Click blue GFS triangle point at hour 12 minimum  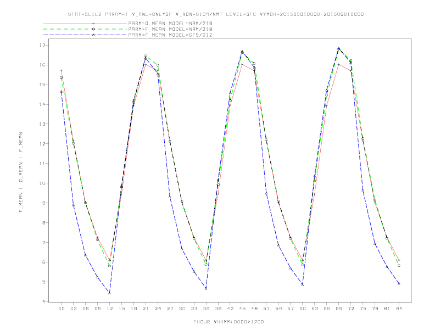110,293
